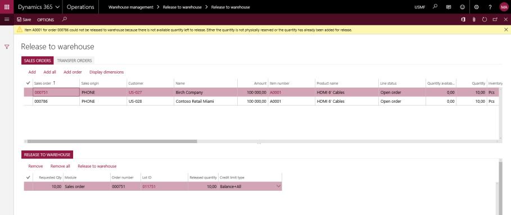Screen dimensions: 511x215
Task: Switch to the Transfer Orders tab
Action: [x=75, y=61]
